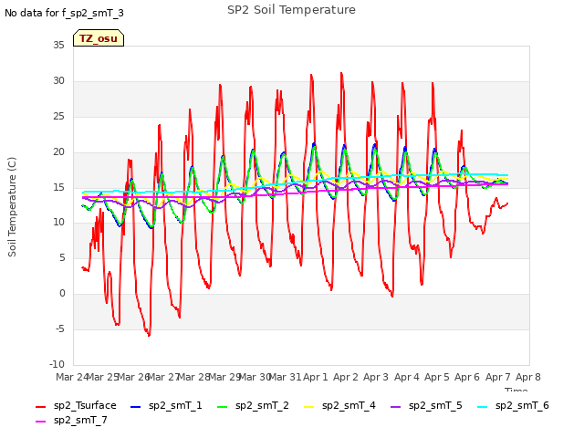Viewport: 584px width, 438px height.
Task: Click the -5 y-axis tick label
Action: 60,328
